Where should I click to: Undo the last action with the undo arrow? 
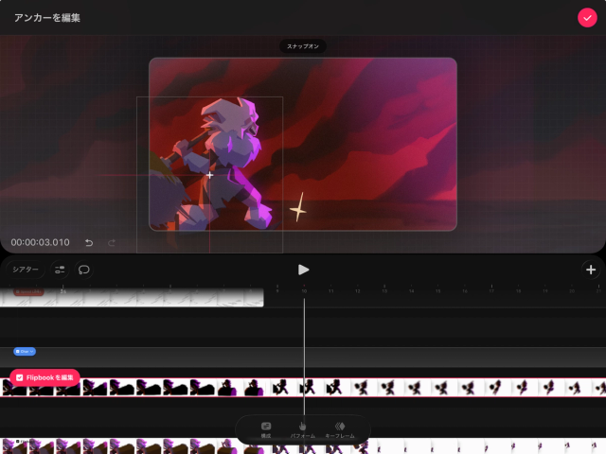pyautogui.click(x=89, y=242)
